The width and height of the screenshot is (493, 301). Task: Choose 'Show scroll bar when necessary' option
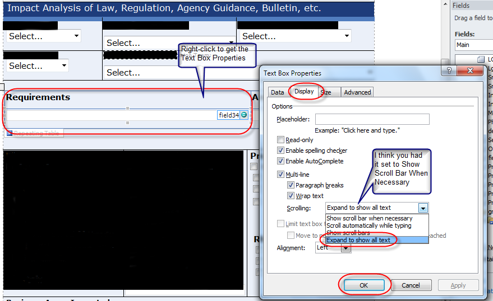point(370,218)
